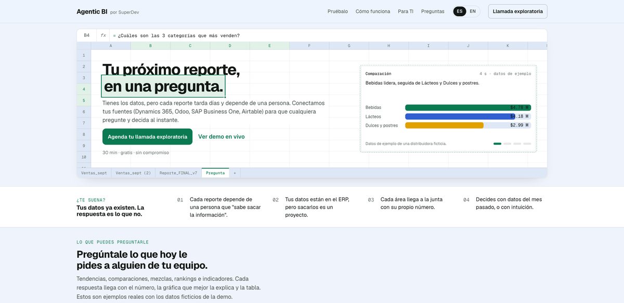This screenshot has width=624, height=303.
Task: Open the Ver demo en vivo link
Action: 222,136
